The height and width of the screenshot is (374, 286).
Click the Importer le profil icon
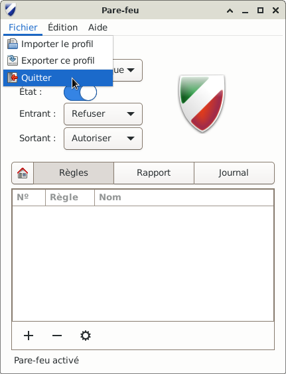point(13,44)
